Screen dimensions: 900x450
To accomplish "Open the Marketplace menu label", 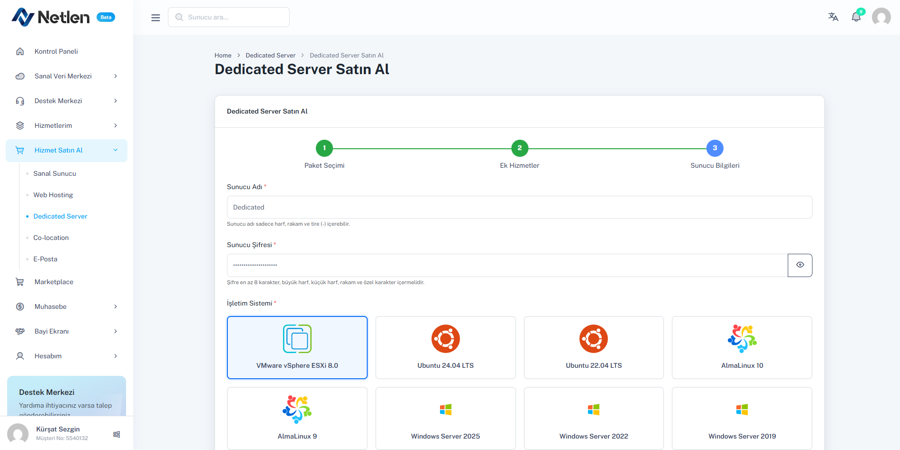I will [54, 282].
